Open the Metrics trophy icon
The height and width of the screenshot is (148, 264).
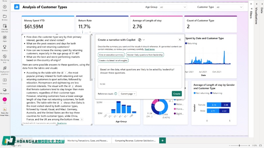pyautogui.click(x=5, y=47)
